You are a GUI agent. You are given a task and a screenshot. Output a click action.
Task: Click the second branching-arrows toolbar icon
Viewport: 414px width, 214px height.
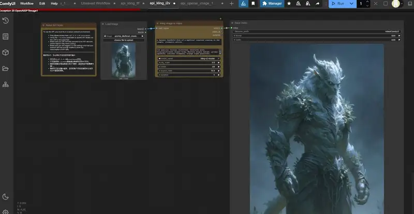coord(308,4)
